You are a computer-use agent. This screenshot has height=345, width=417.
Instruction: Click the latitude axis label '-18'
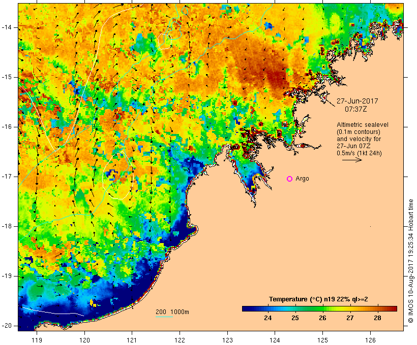tap(6, 226)
